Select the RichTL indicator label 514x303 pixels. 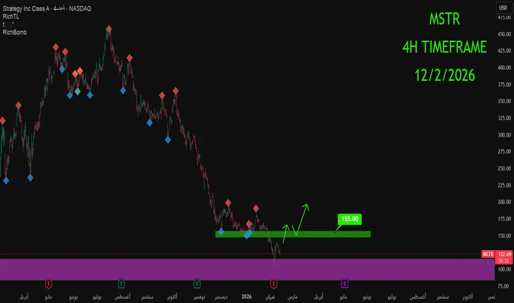coord(11,17)
